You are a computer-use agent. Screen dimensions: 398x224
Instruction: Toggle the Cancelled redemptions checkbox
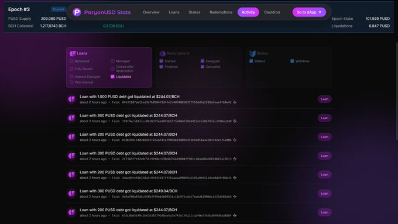(203, 67)
